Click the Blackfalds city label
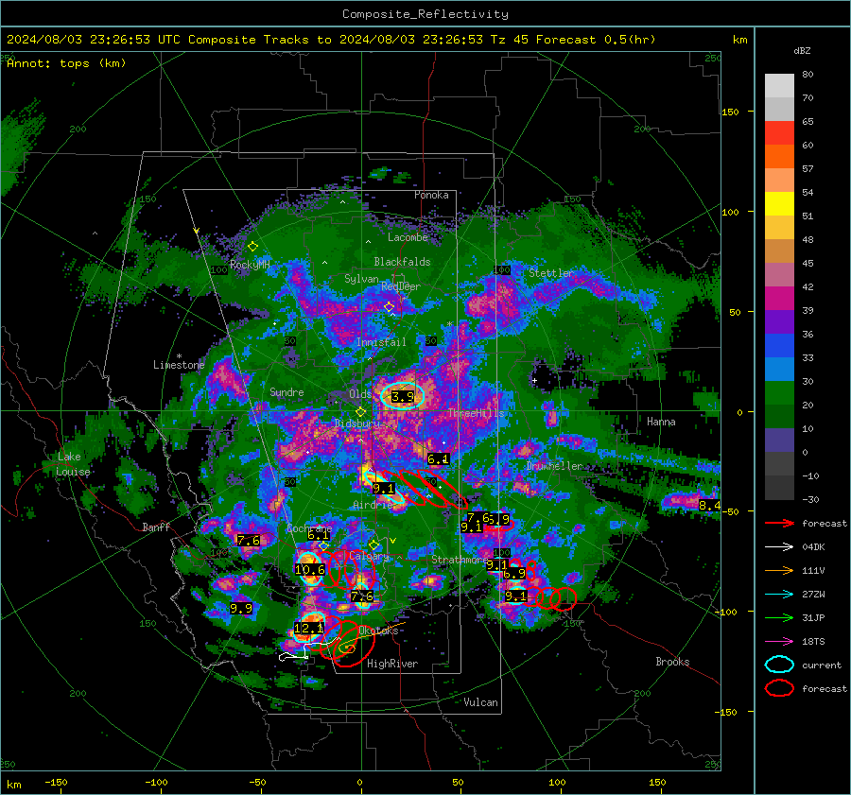Image resolution: width=851 pixels, height=795 pixels. tap(402, 262)
